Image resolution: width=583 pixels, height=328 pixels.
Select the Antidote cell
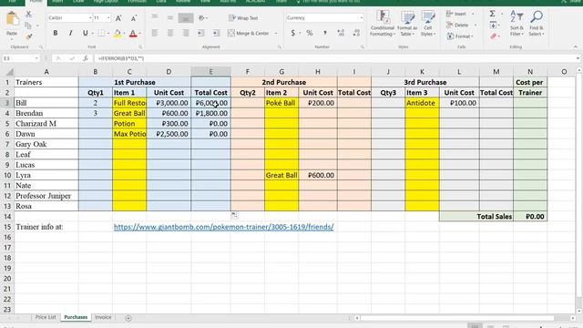click(422, 103)
